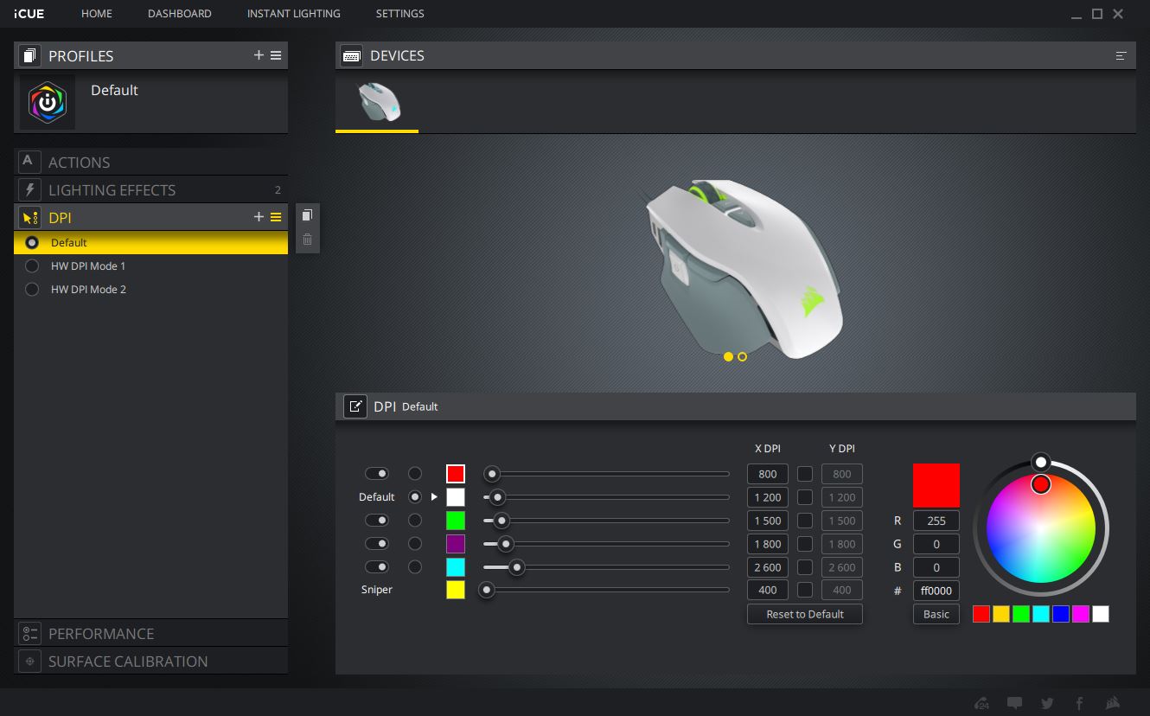Toggle the 1 500 DPI stage switch
1150x716 pixels.
pos(377,521)
